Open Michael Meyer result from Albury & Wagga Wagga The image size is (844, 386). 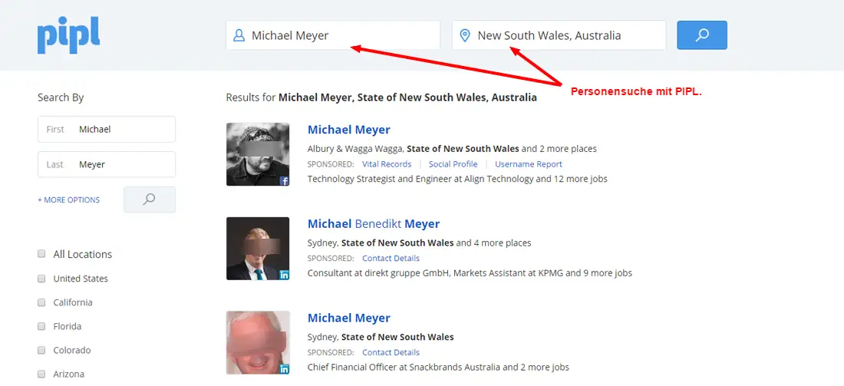[x=349, y=130]
